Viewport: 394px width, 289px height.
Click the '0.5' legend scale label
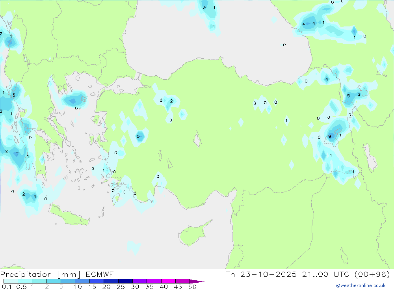point(21,287)
